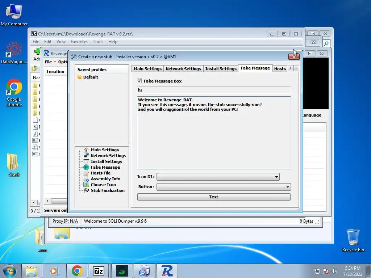Screen dimensions: 371x278
Task: Switch to 7-Zip on the taskbar
Action: pos(99,271)
